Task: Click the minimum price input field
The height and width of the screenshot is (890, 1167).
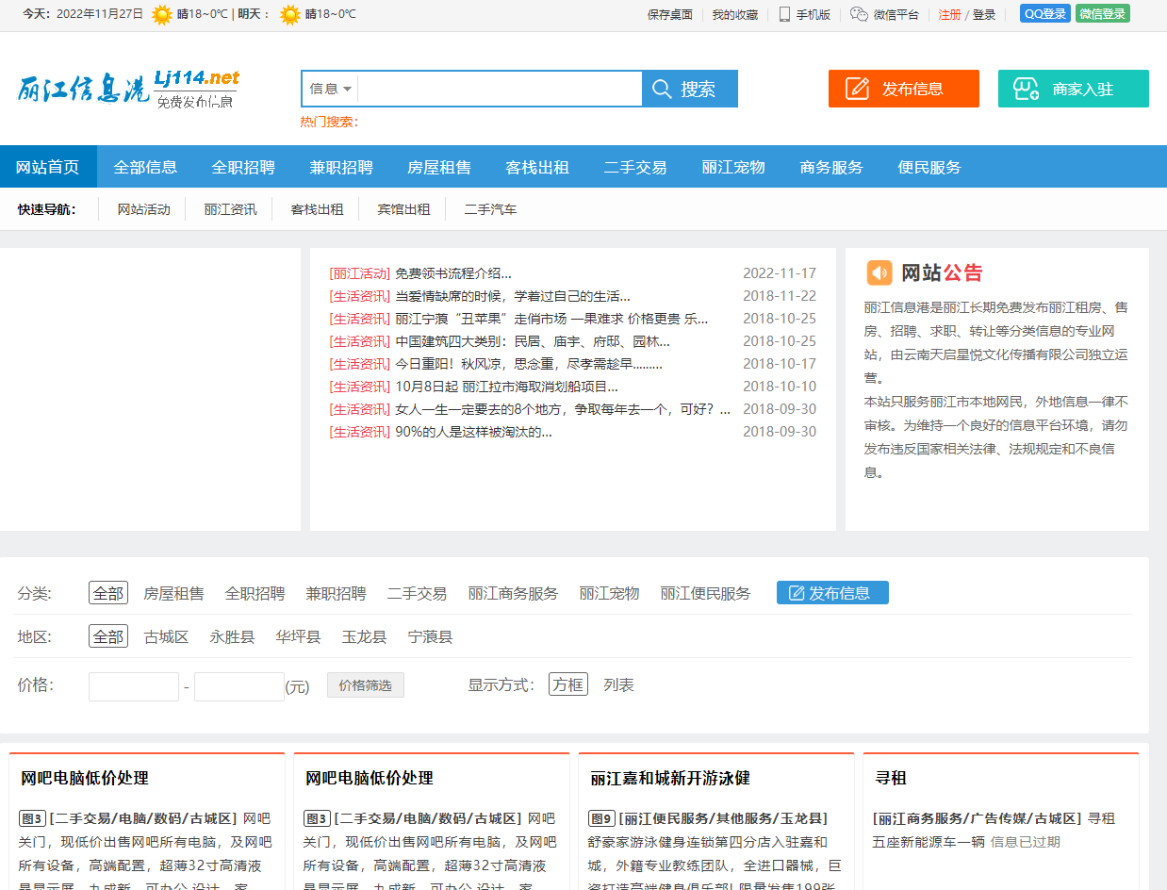Action: [134, 686]
